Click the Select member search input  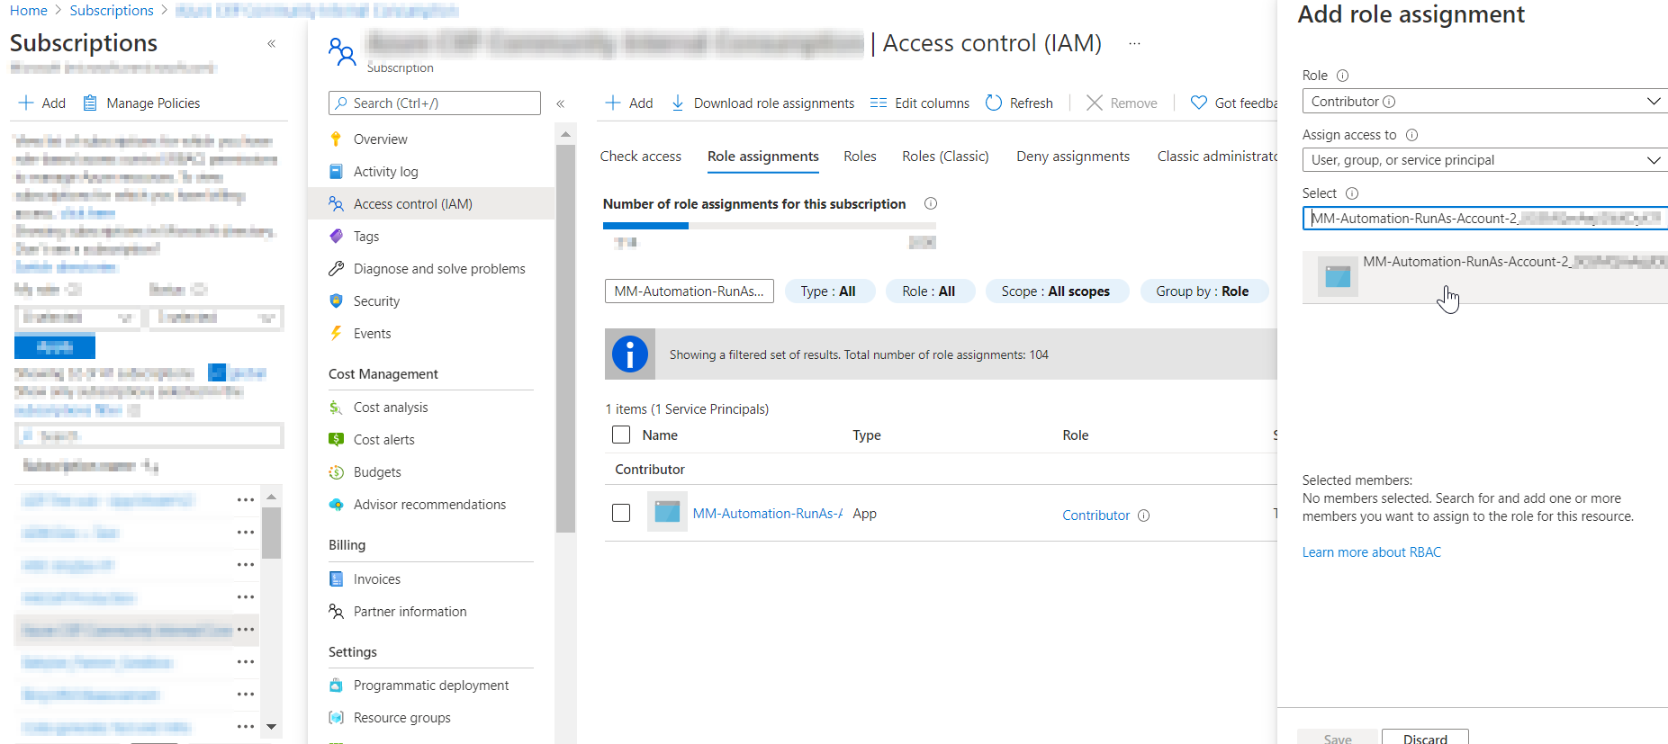[x=1485, y=219]
